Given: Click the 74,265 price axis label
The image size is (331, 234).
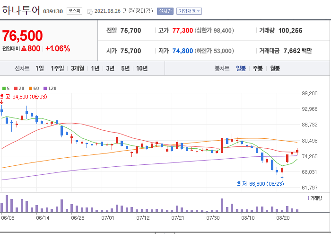Looking at the screenshot, I should (x=309, y=156).
